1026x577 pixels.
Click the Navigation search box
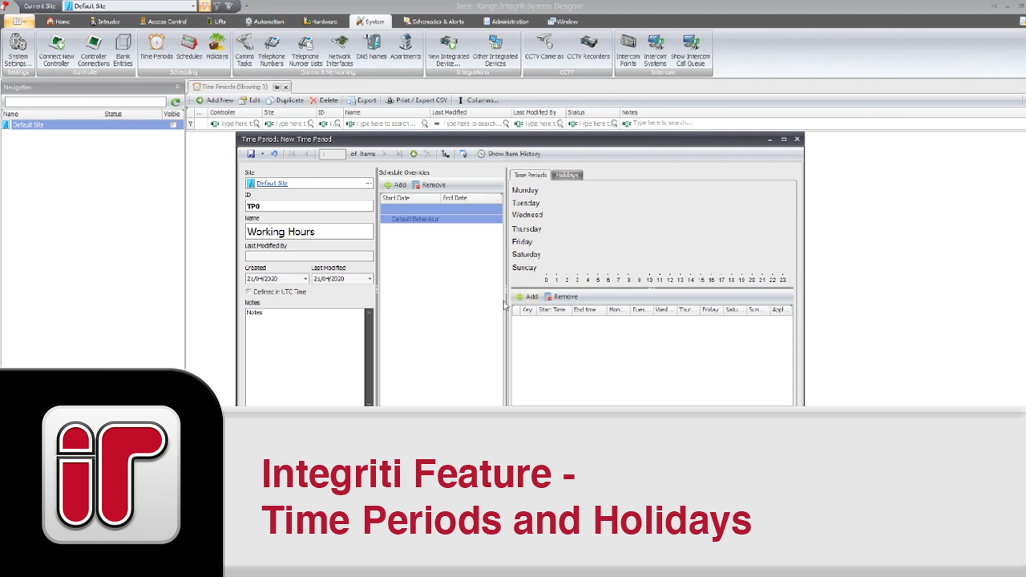point(85,102)
